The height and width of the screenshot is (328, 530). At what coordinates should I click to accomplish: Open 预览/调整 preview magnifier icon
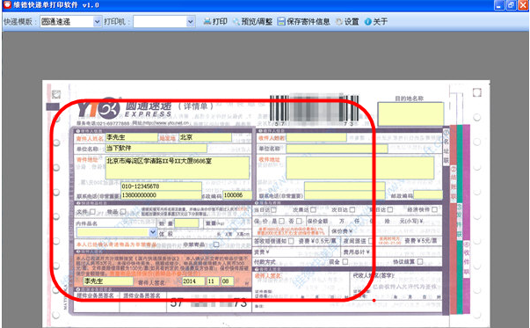tap(236, 22)
